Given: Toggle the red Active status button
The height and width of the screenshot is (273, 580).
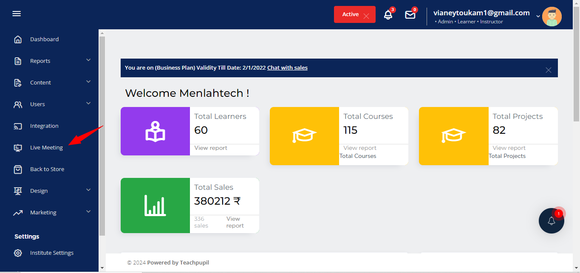Looking at the screenshot, I should tap(354, 14).
